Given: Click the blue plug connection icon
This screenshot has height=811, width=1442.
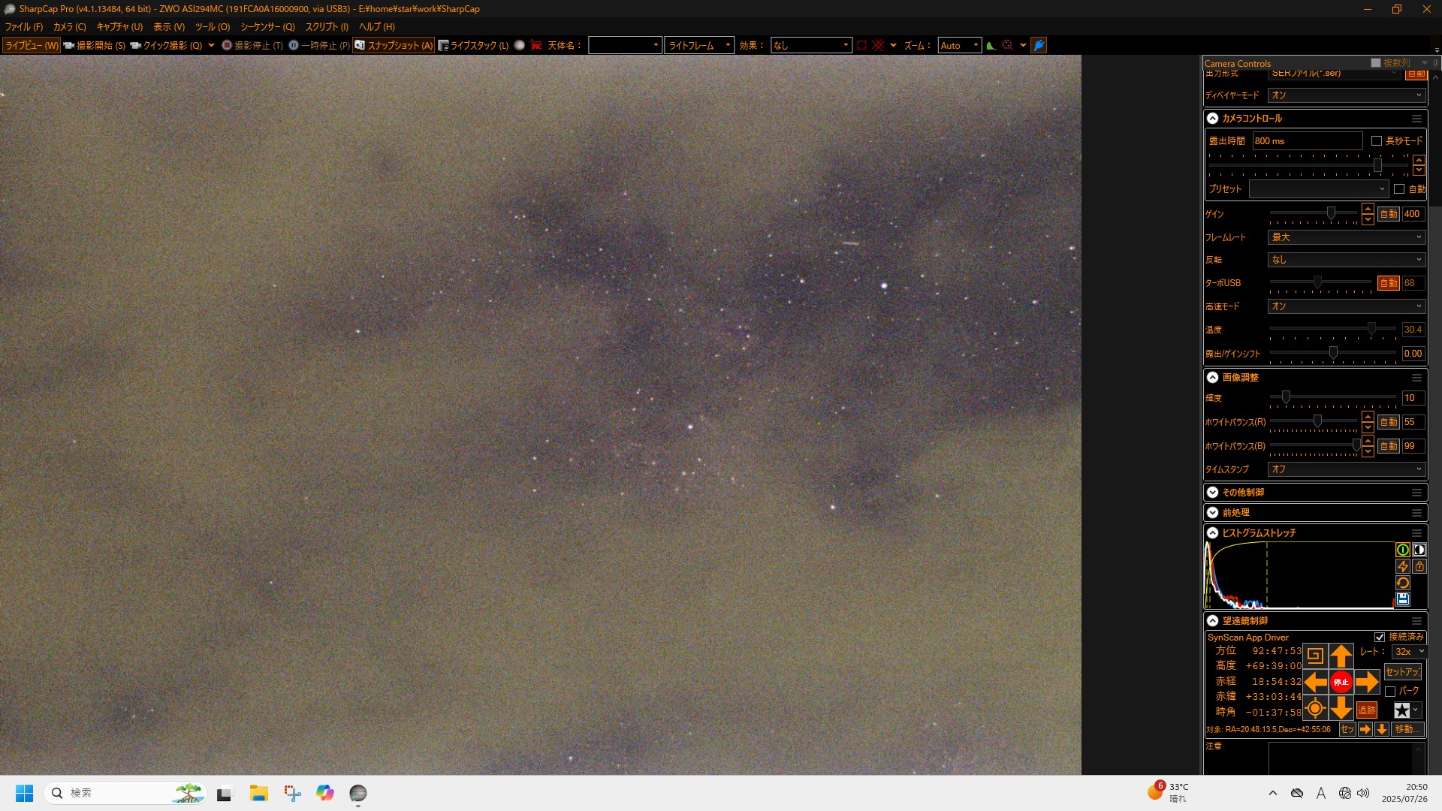Looking at the screenshot, I should pyautogui.click(x=1039, y=46).
